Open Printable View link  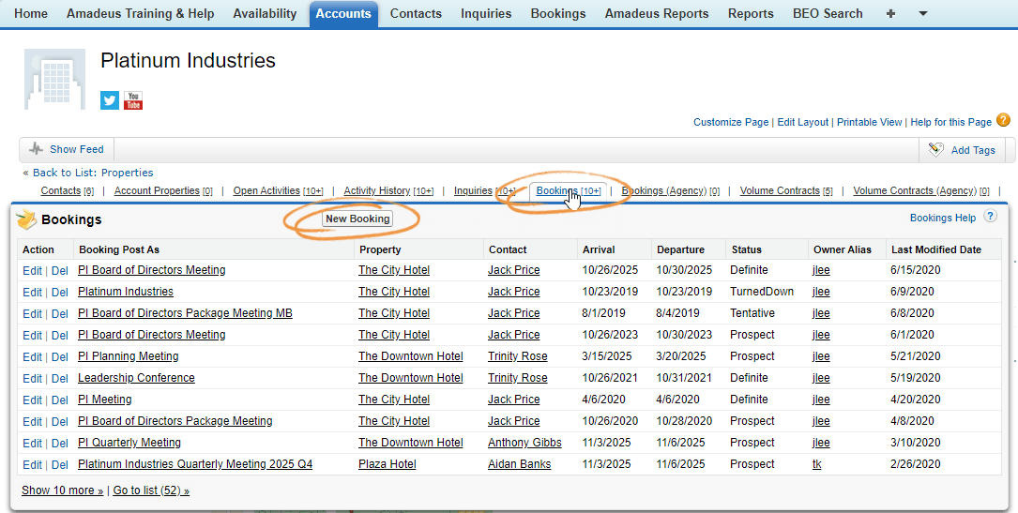(870, 122)
